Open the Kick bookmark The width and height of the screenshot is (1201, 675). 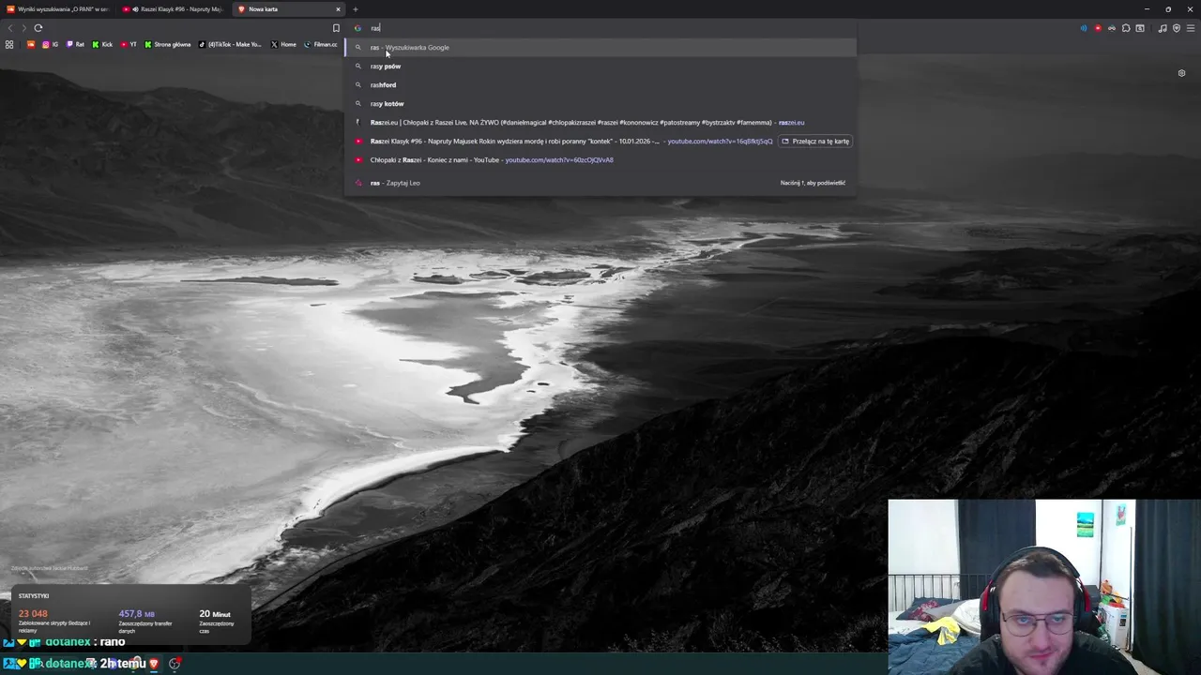[x=102, y=44]
